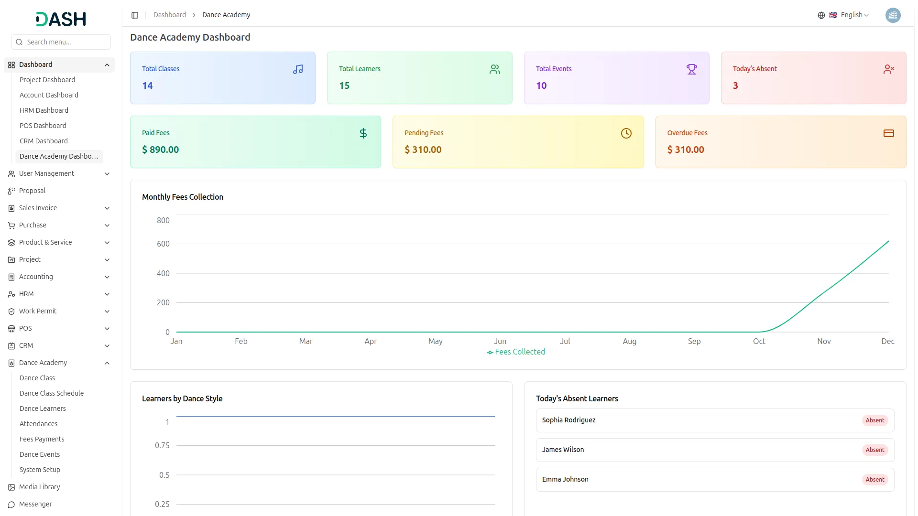Toggle the sidebar collapse icon

click(135, 15)
